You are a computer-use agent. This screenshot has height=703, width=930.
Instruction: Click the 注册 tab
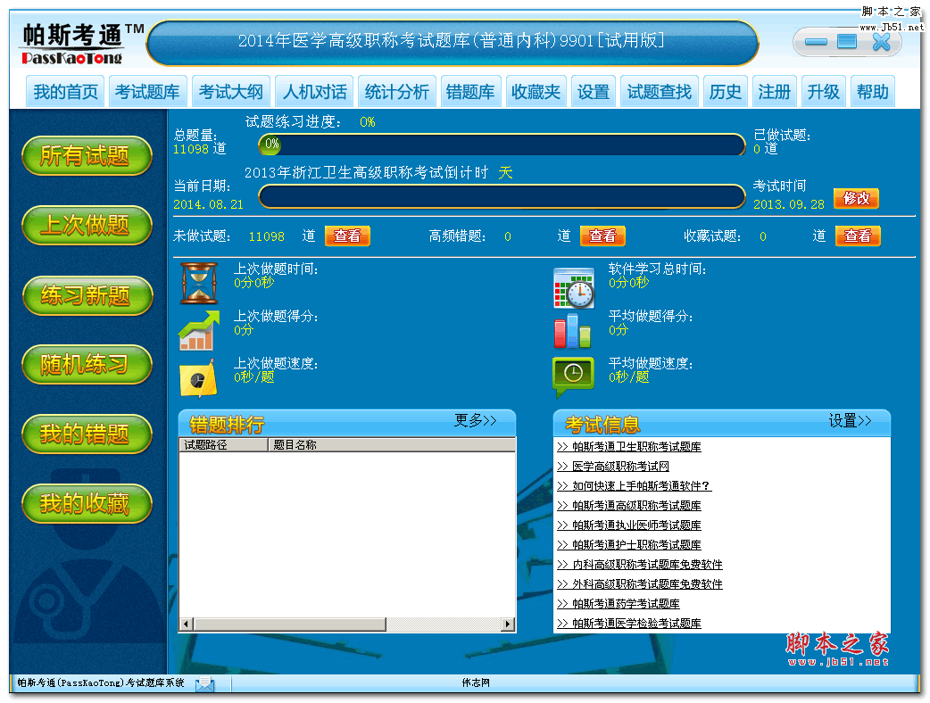tap(774, 92)
